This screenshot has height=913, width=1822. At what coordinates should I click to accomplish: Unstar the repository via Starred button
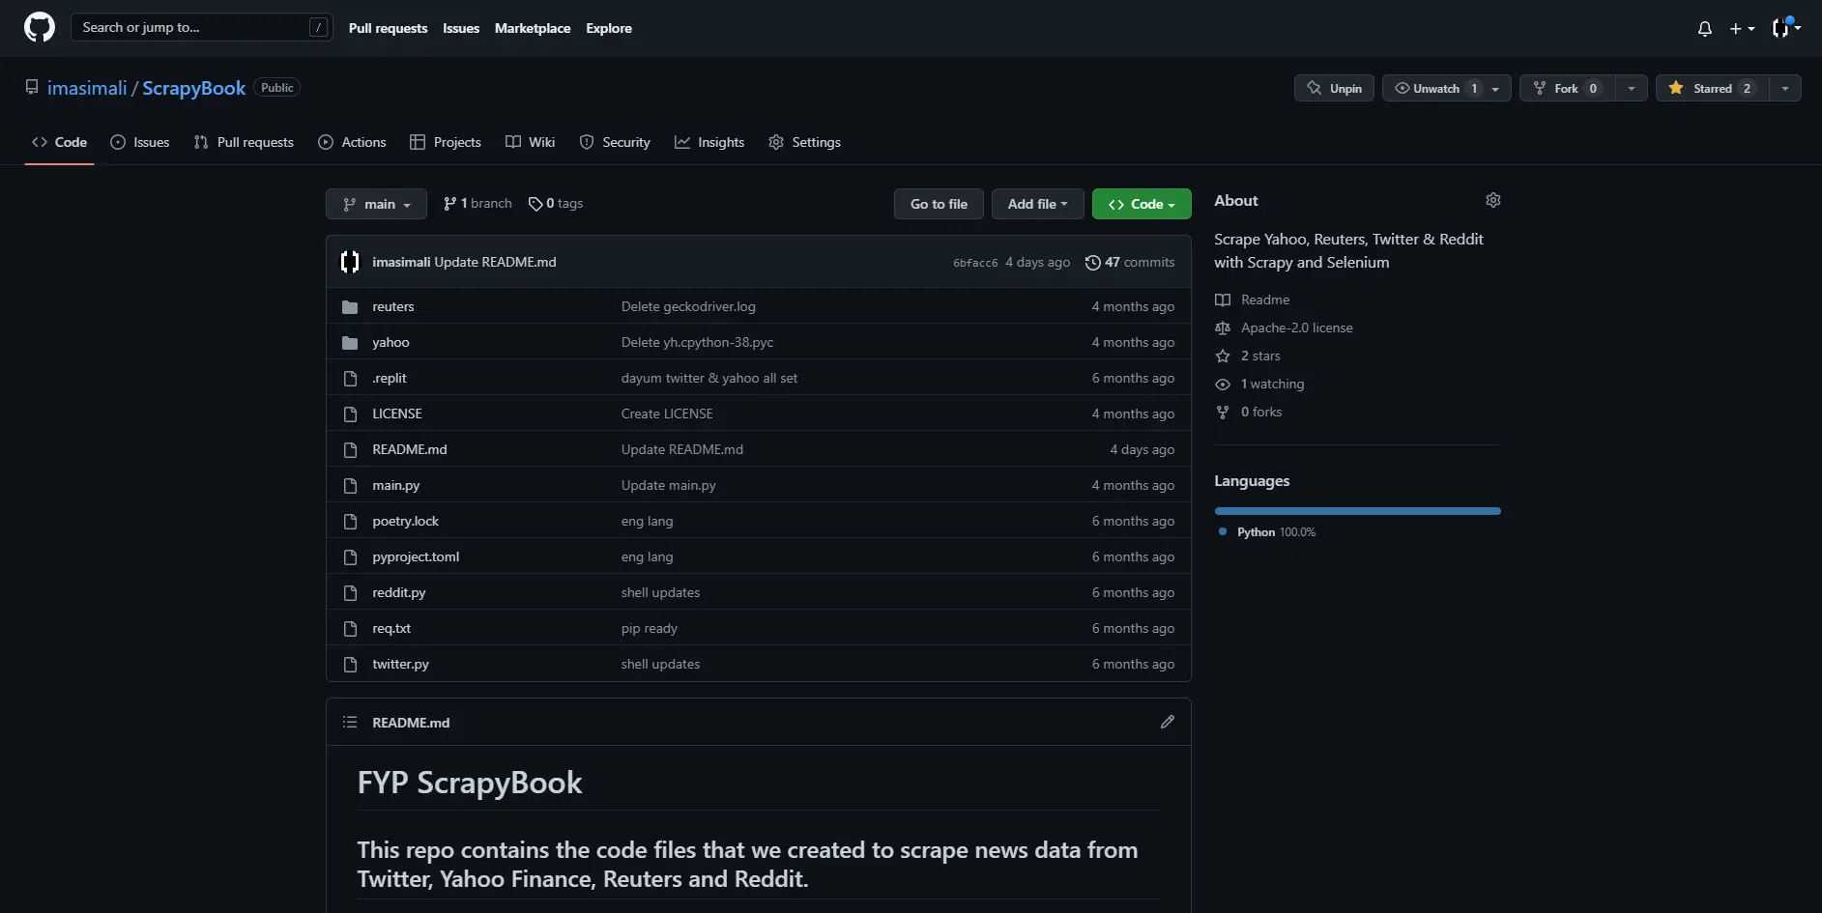[1712, 88]
